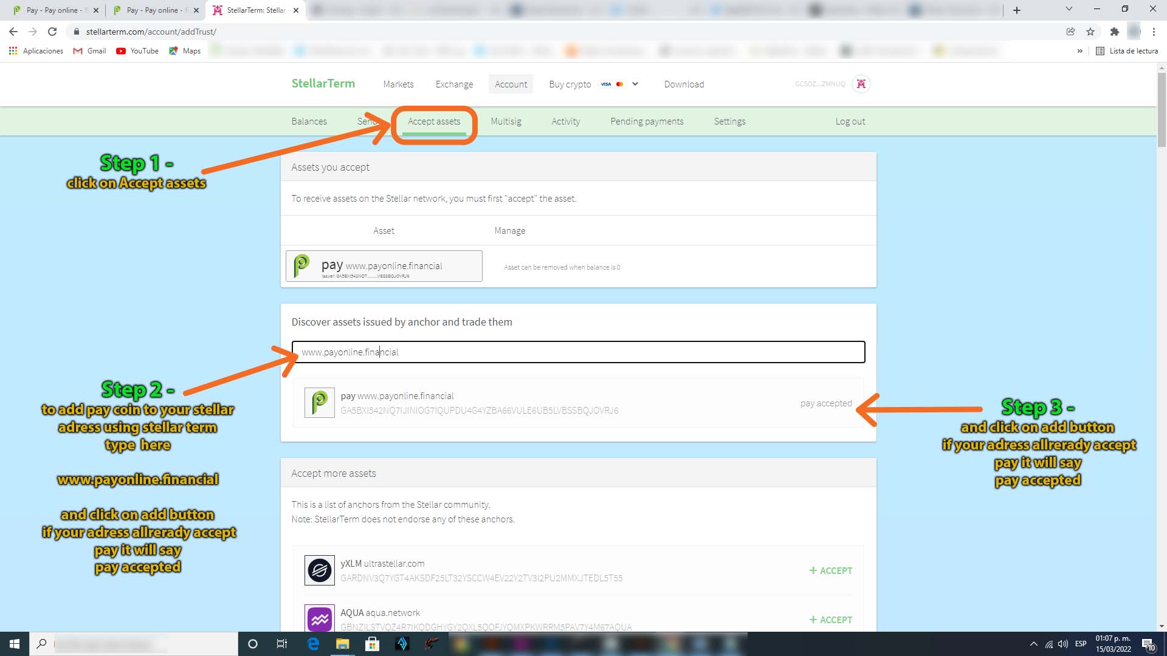The height and width of the screenshot is (656, 1167).
Task: Open Gmail bookmark in bookmarks bar
Action: [x=89, y=51]
